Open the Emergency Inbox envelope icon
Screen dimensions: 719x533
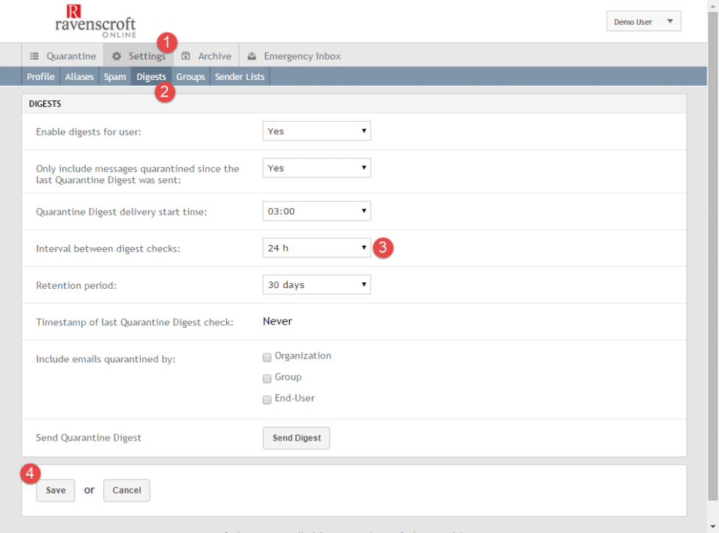[x=252, y=56]
